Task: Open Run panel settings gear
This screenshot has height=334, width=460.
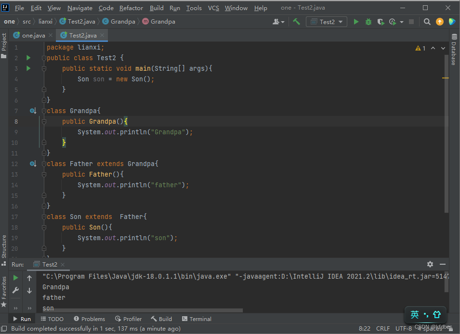Action: [x=430, y=264]
